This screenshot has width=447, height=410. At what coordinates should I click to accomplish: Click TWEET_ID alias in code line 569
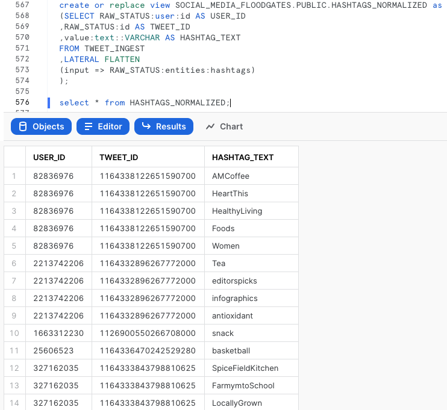coord(170,26)
